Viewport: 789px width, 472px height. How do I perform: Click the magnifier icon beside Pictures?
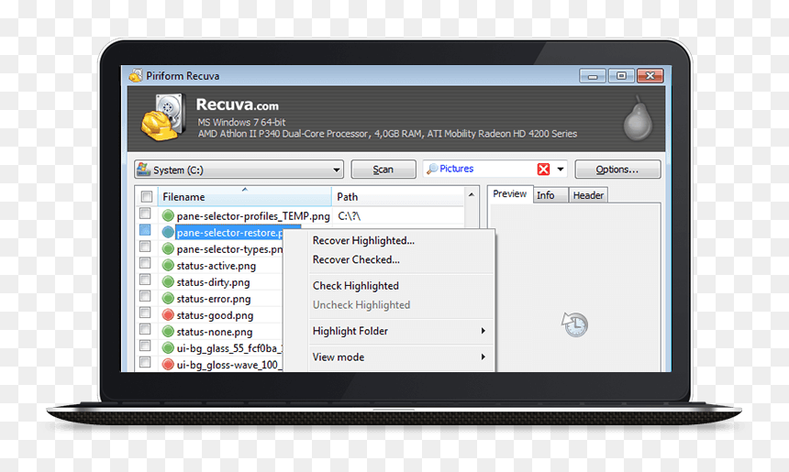tap(432, 169)
